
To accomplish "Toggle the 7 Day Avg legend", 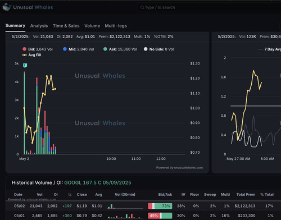I will (269, 49).
